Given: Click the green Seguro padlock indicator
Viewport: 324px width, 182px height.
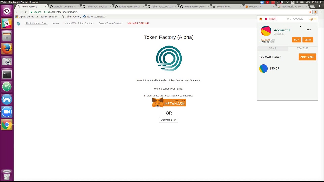Looking at the screenshot, I should (x=36, y=12).
